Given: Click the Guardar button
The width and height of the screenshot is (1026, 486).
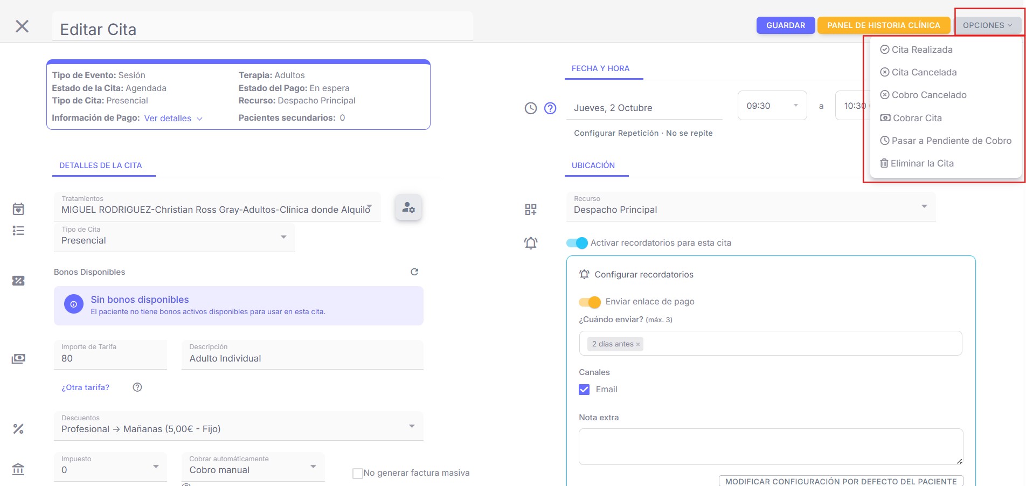Looking at the screenshot, I should (785, 25).
